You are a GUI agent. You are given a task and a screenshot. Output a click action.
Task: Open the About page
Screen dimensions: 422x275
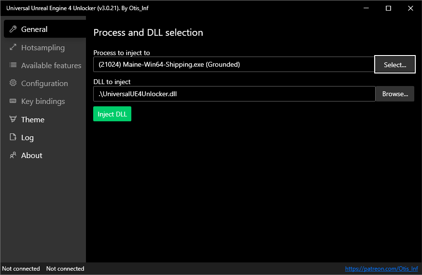[32, 155]
